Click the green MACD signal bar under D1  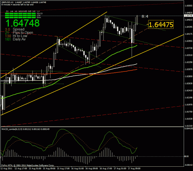[x=7, y=14]
